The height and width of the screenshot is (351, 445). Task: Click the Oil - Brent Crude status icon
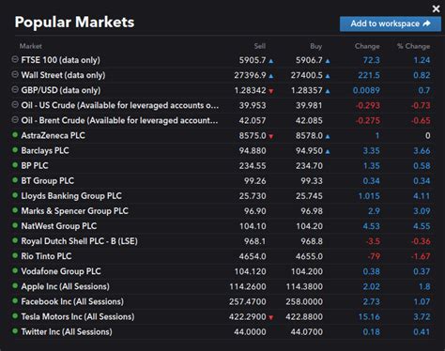[15, 119]
